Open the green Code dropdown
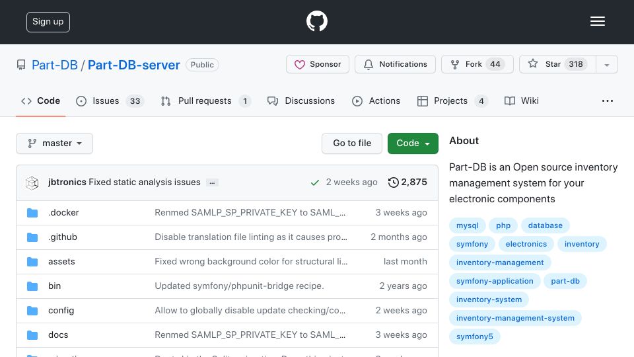The height and width of the screenshot is (357, 634). [x=413, y=143]
